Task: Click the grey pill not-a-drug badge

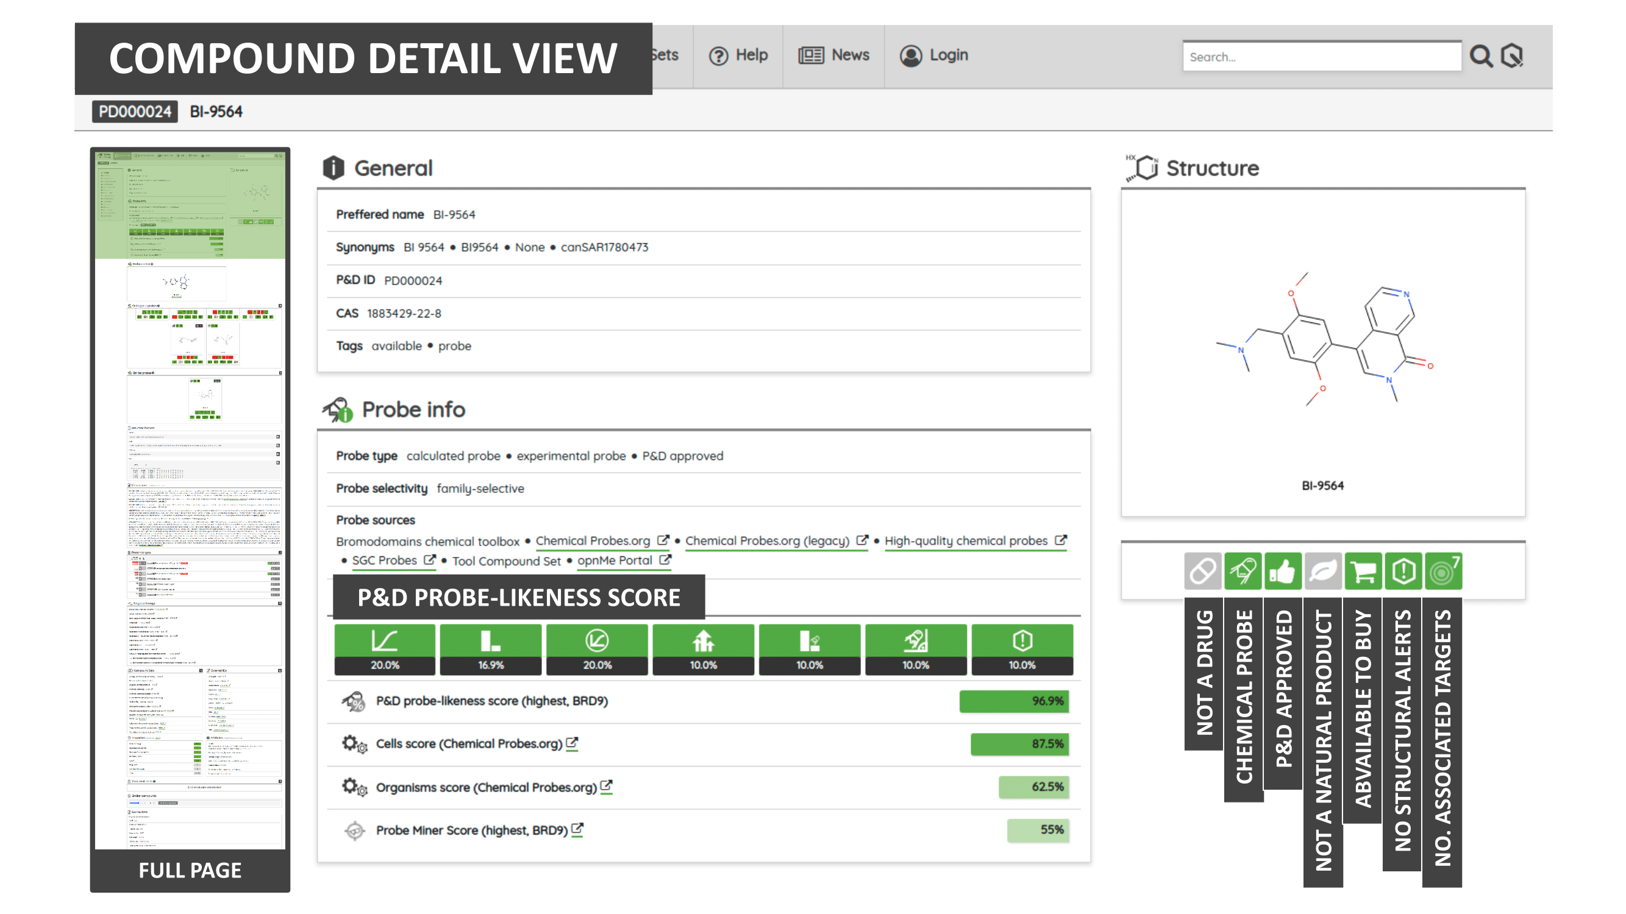Action: click(x=1202, y=572)
